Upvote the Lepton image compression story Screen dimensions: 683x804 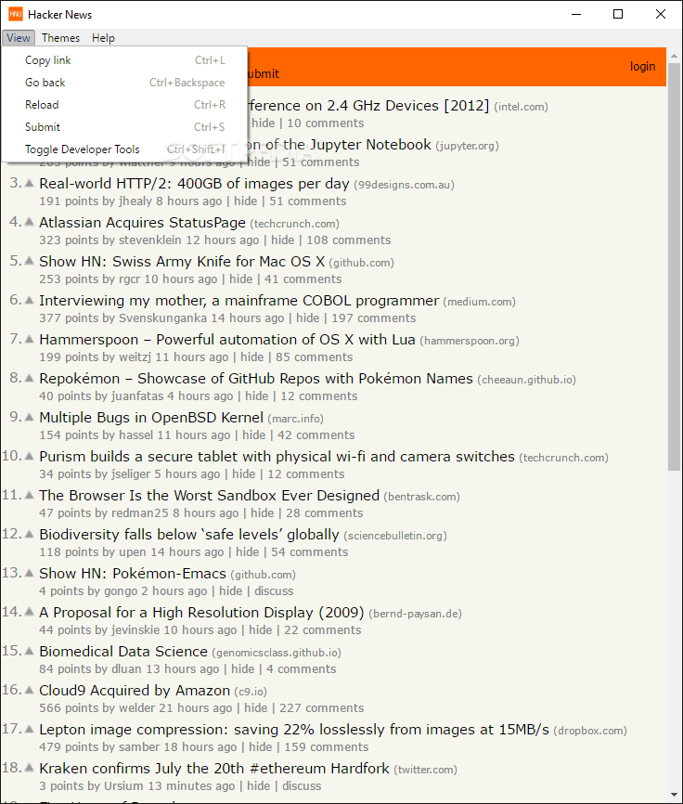pos(30,728)
